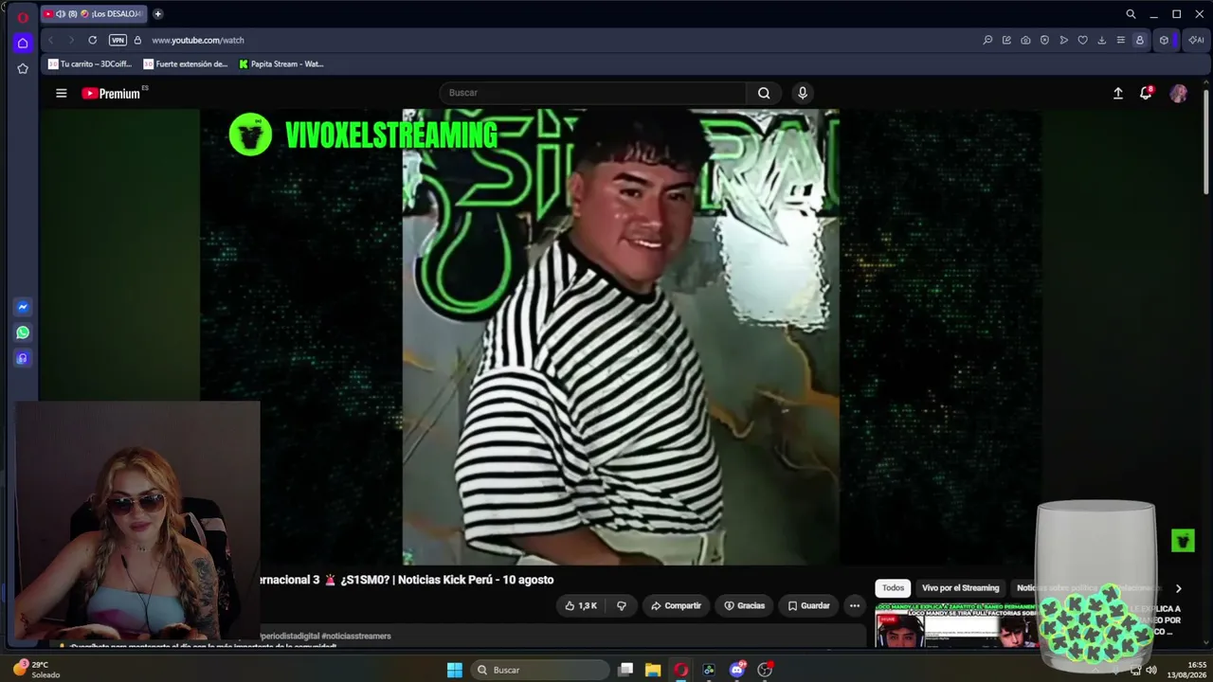This screenshot has width=1213, height=682.
Task: Open WhatsApp in the Opera sidebar
Action: pos(23,332)
